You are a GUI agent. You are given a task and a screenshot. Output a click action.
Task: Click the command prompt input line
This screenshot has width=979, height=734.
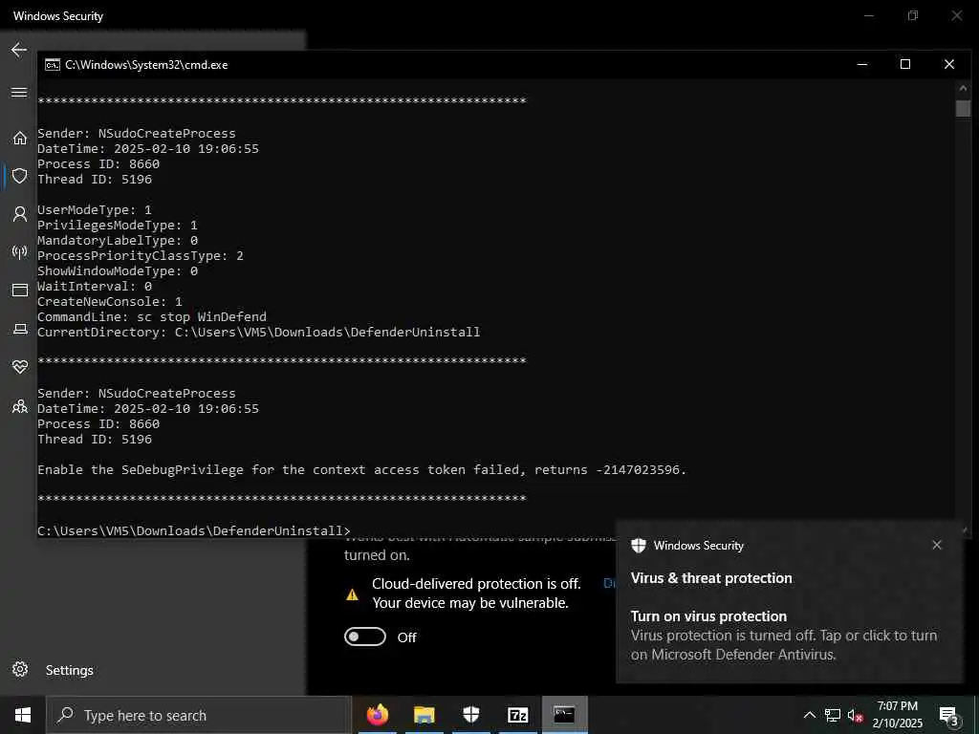click(x=194, y=530)
